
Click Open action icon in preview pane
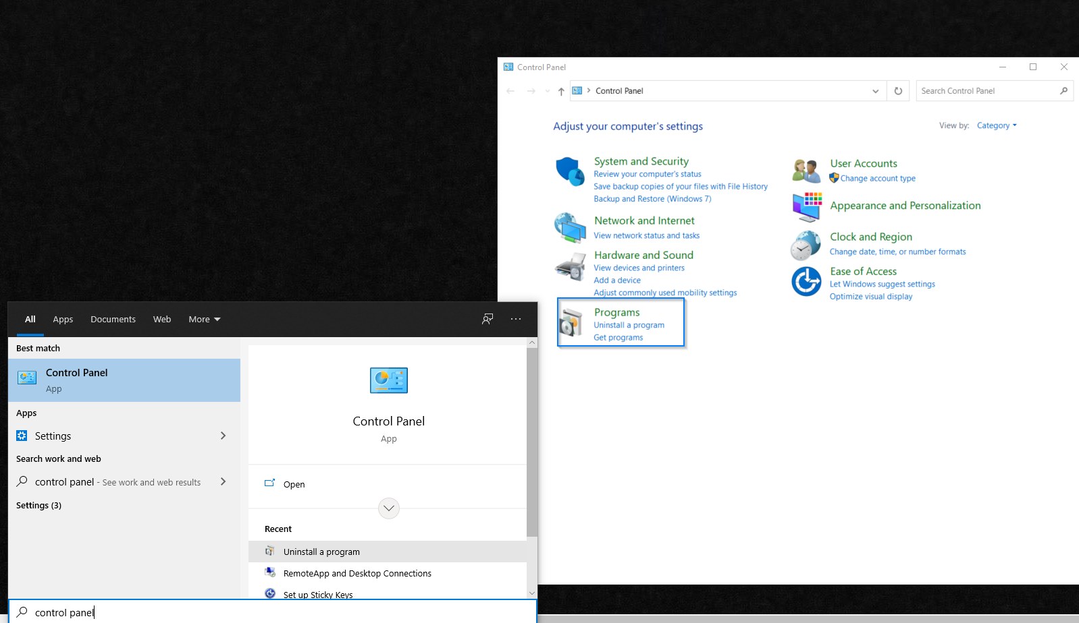269,483
